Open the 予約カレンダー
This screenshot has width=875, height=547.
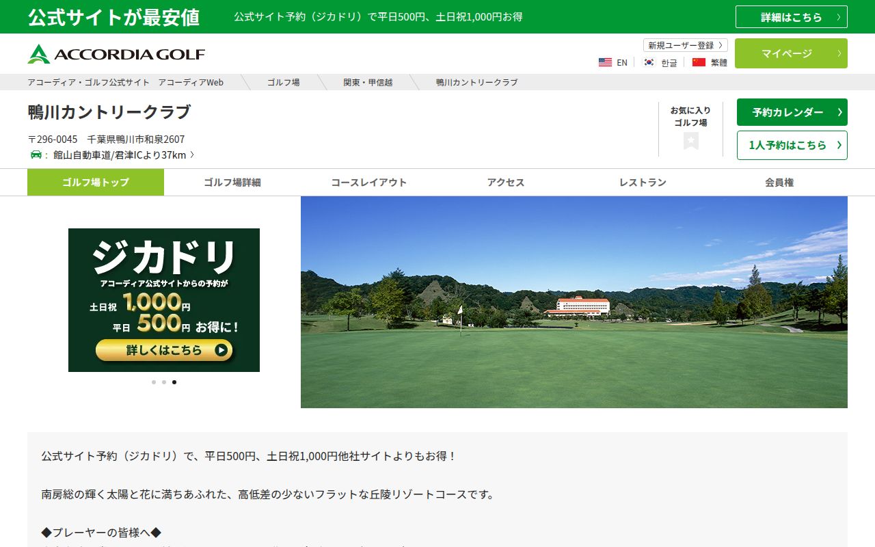coord(792,112)
